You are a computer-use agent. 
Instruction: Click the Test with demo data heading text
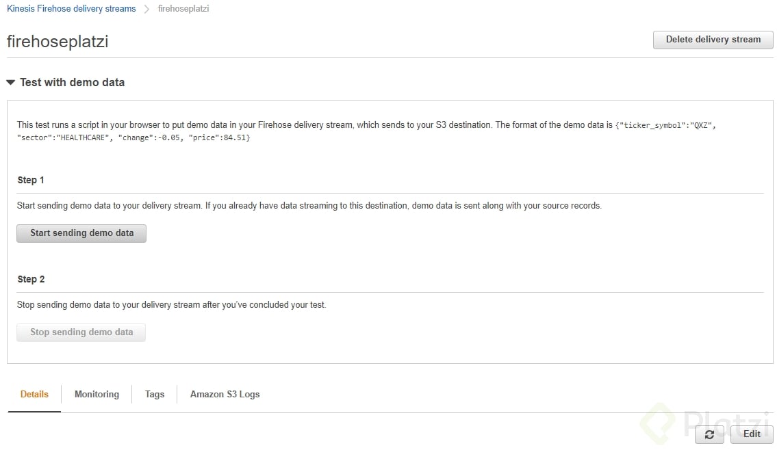[x=73, y=82]
